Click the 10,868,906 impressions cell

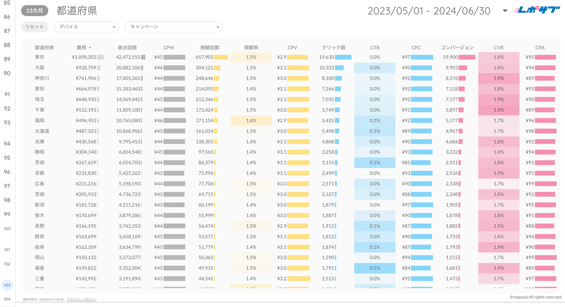(x=128, y=131)
